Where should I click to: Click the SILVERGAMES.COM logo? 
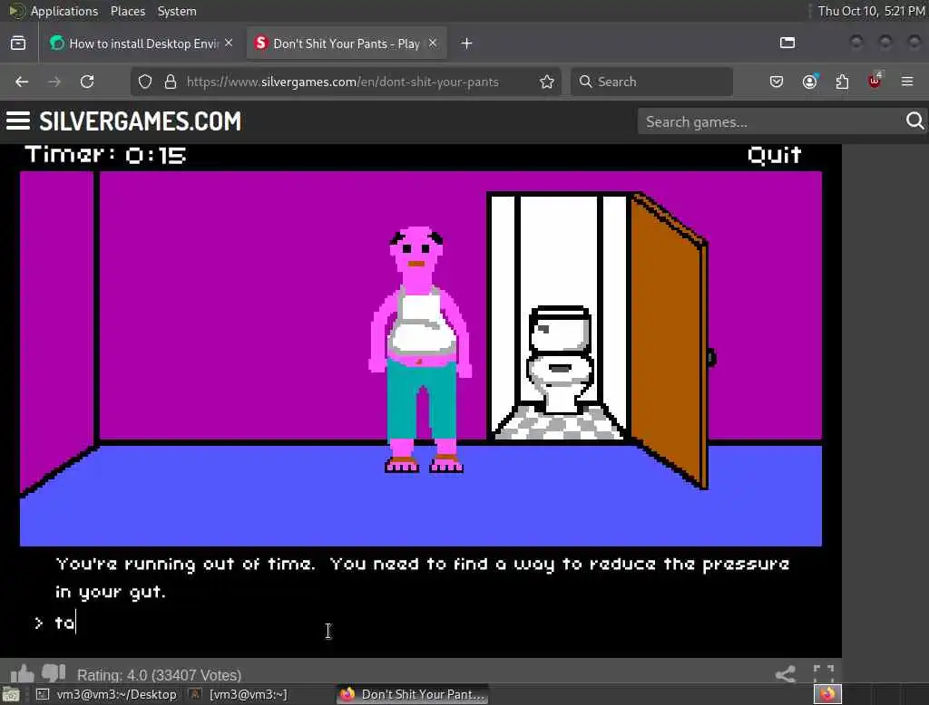tap(141, 121)
